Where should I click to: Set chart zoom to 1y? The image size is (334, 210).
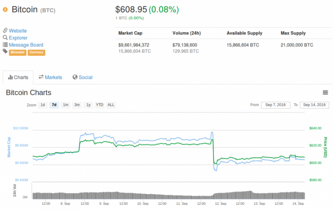click(x=88, y=105)
